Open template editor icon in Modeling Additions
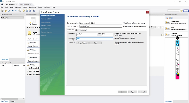 click(167, 18)
